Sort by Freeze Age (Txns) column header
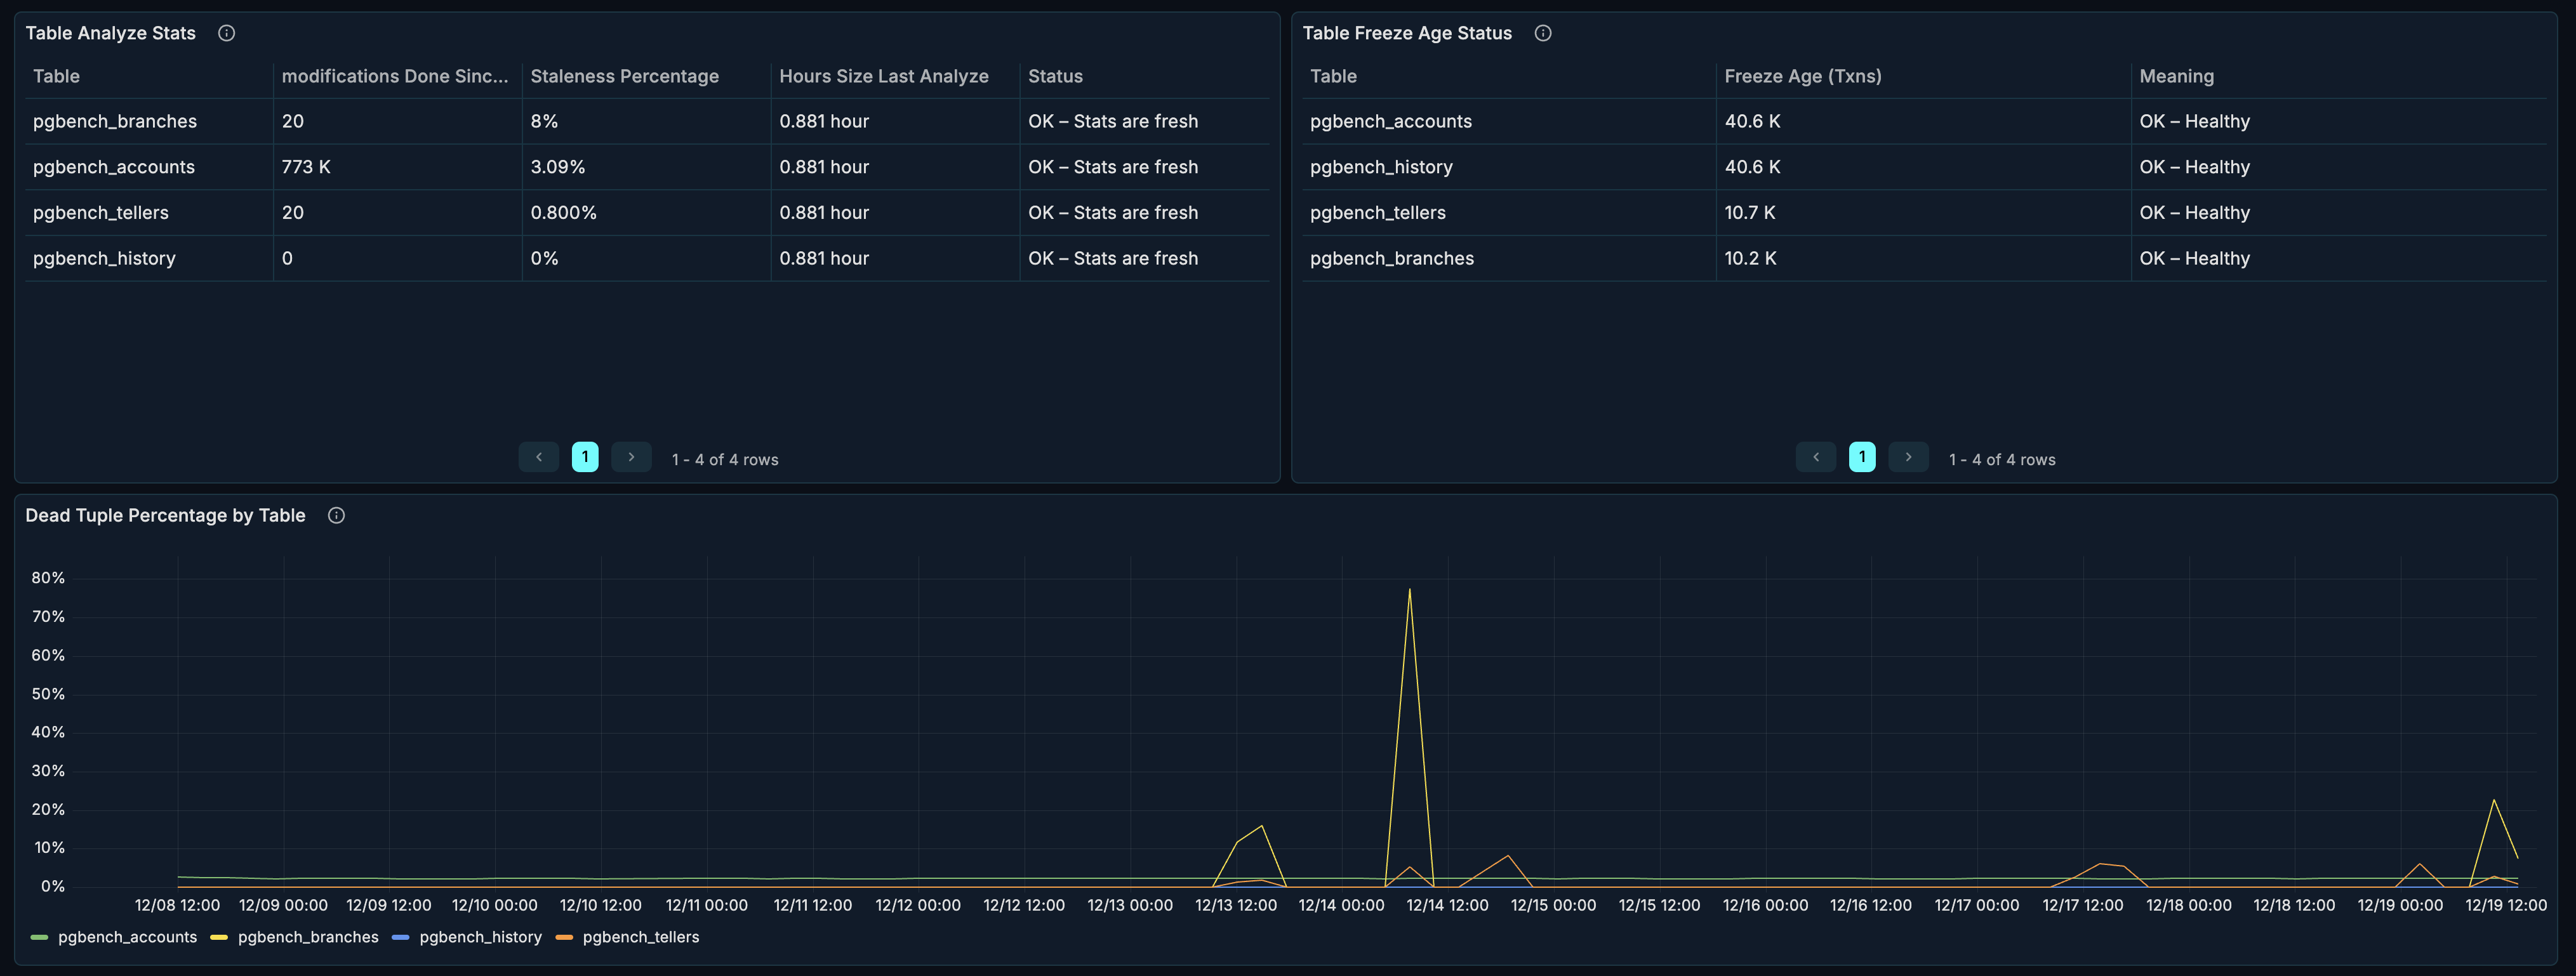Screen dimensions: 2576x976 (1802, 76)
